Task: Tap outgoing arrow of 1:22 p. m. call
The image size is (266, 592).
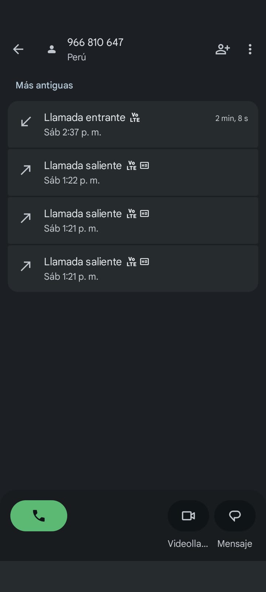Action: (x=26, y=170)
